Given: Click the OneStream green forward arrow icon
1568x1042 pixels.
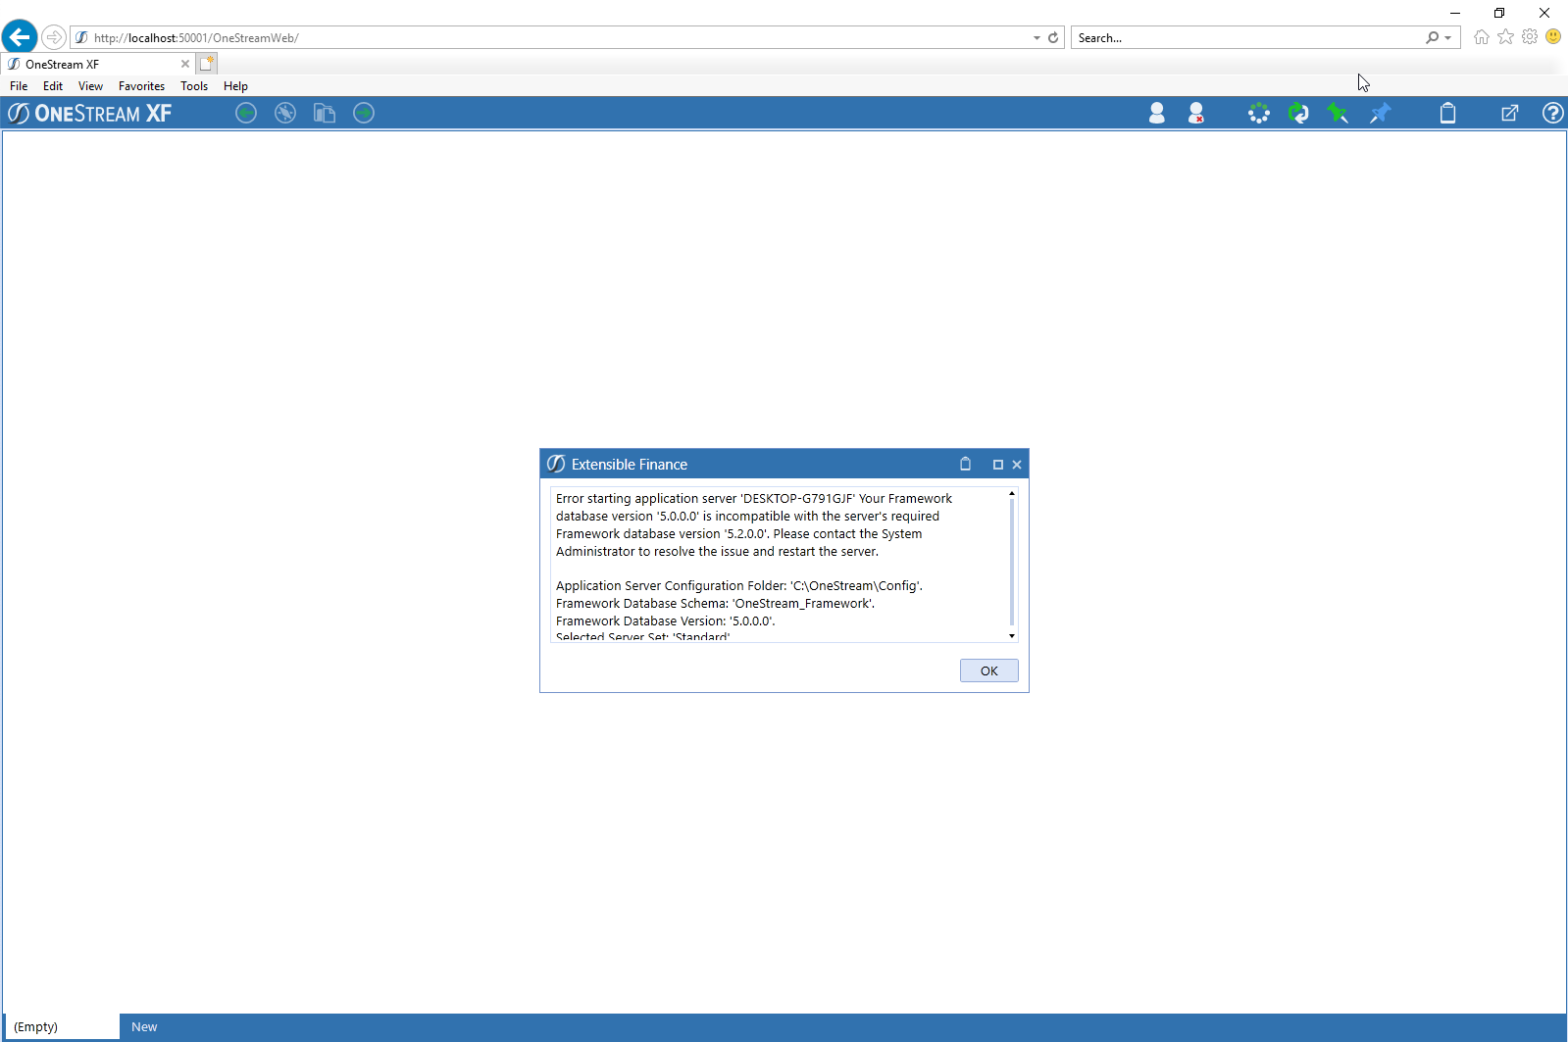Looking at the screenshot, I should 364,113.
